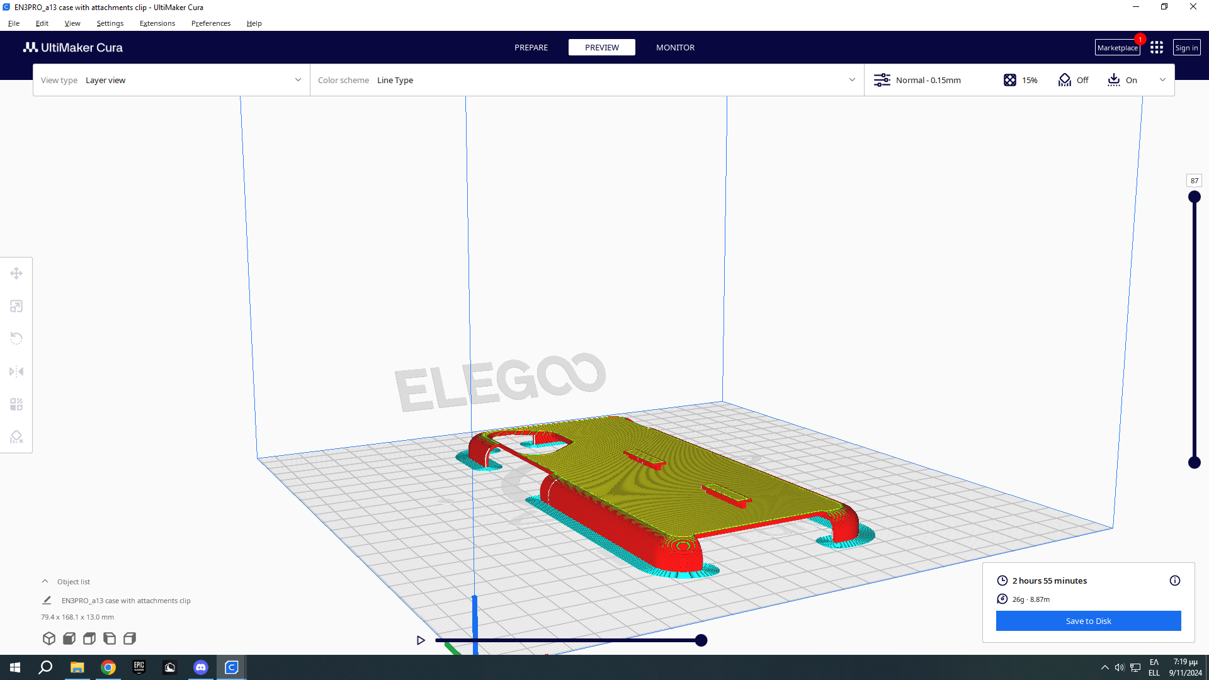This screenshot has width=1209, height=680.
Task: Switch to left side view camera icon
Action: [x=110, y=638]
